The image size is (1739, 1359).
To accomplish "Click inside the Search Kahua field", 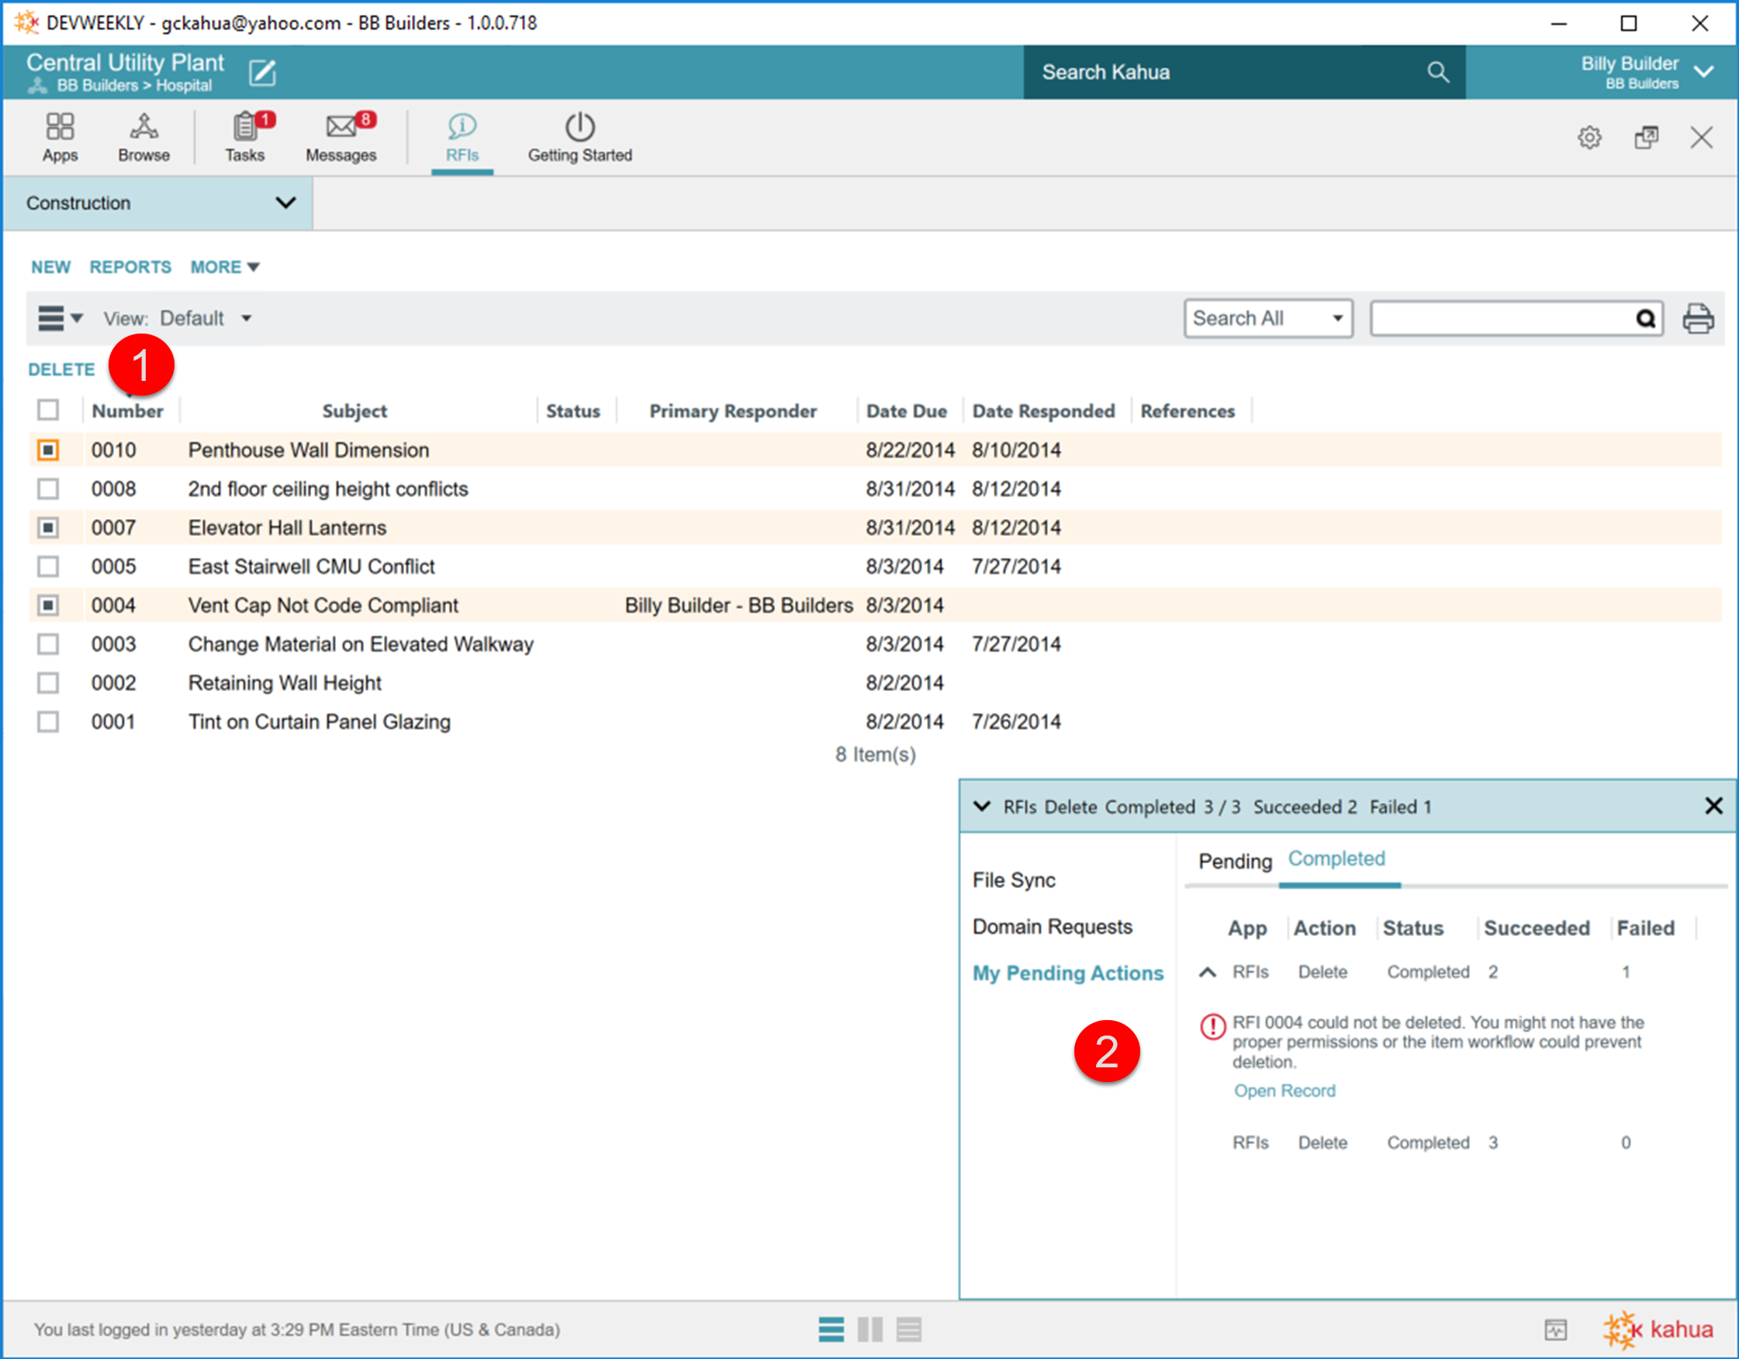I will pyautogui.click(x=1226, y=72).
